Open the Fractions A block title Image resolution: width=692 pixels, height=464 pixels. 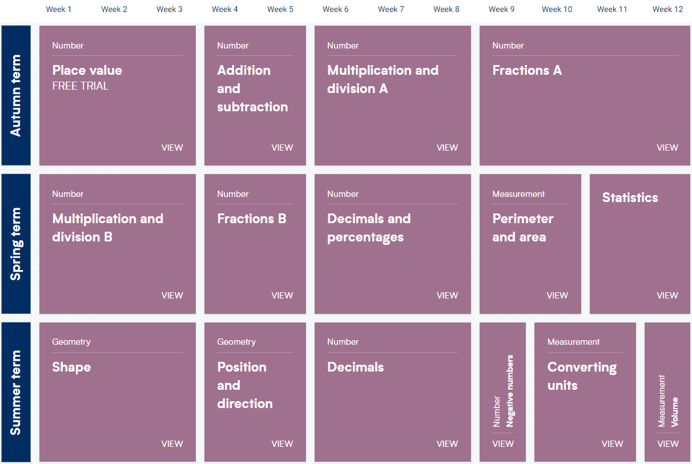coord(527,70)
